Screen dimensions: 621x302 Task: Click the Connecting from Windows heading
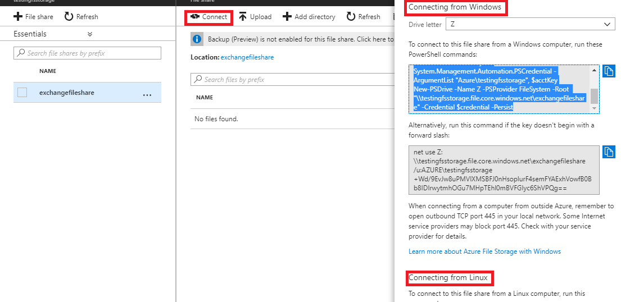[x=455, y=7]
